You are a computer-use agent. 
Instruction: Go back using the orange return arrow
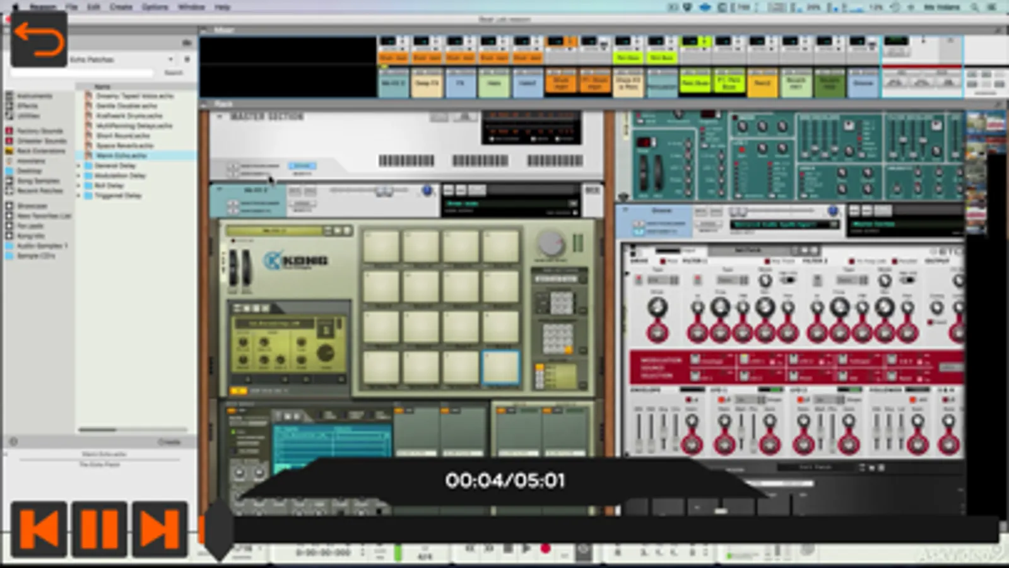(38, 38)
